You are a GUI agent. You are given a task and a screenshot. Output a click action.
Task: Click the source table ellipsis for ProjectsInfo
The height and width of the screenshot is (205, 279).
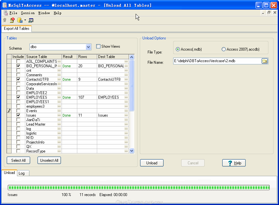[x=59, y=142]
